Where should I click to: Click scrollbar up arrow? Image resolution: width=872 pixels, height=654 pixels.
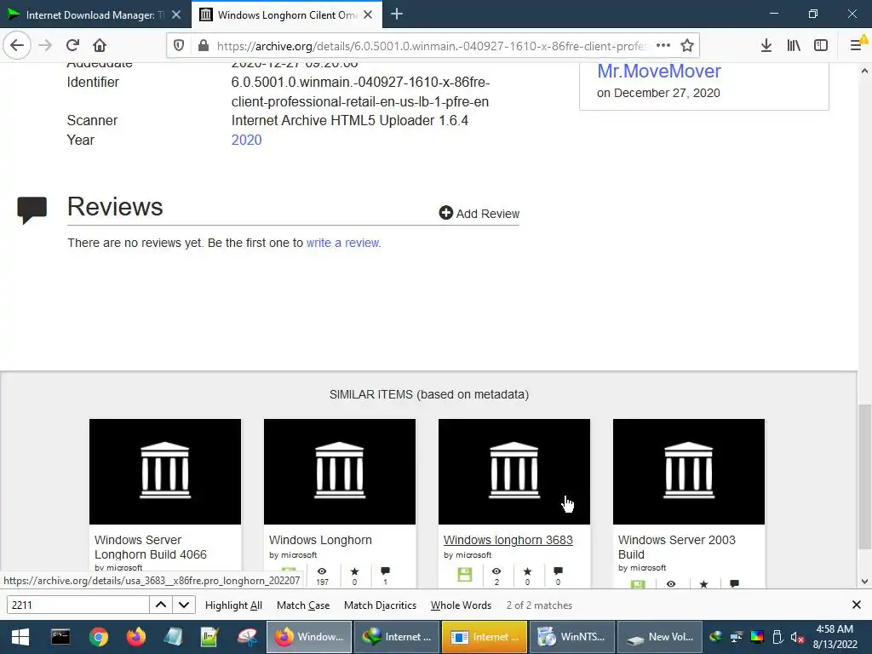864,72
